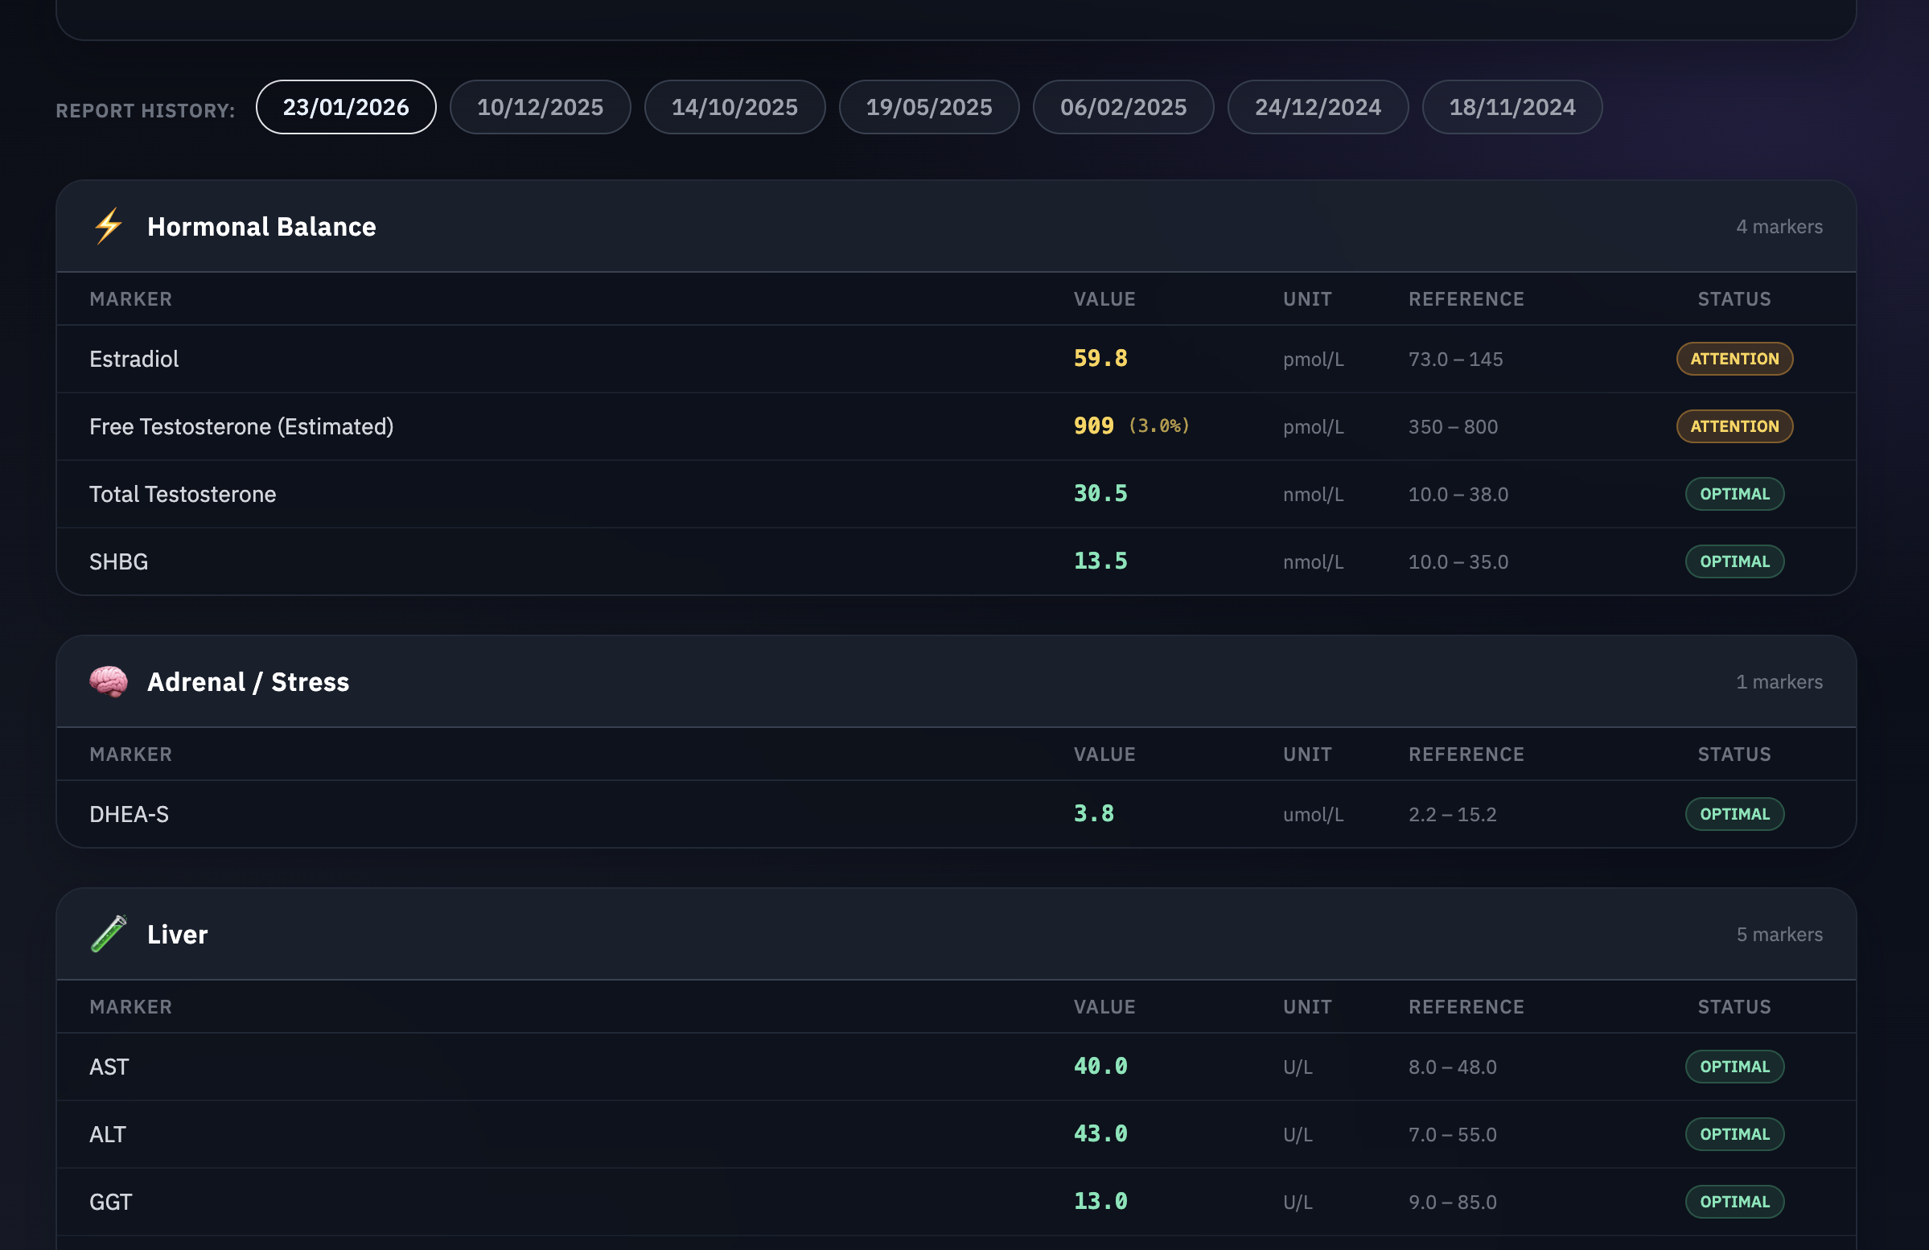1929x1250 pixels.
Task: Click the GGT reference range 9.0 – 85.0
Action: pyautogui.click(x=1453, y=1202)
